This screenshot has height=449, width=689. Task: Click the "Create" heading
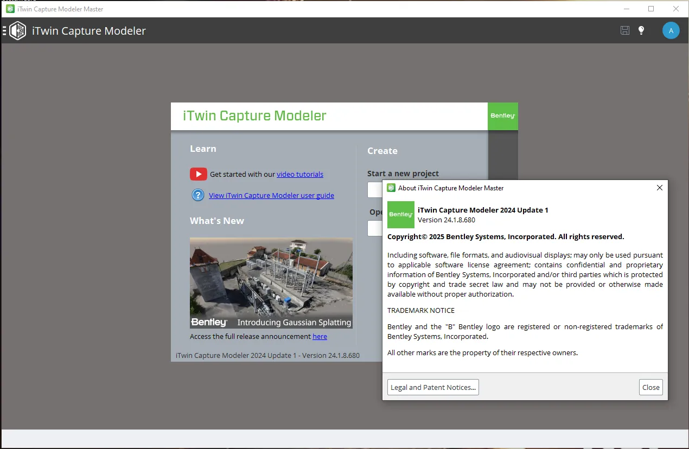click(x=382, y=151)
